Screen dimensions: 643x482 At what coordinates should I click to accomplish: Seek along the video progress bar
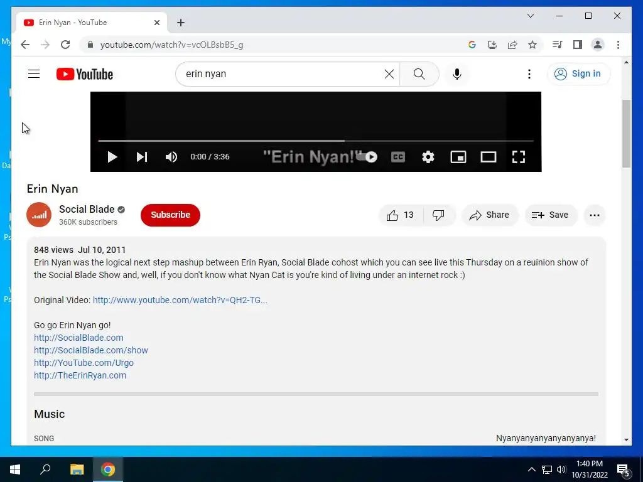point(316,141)
